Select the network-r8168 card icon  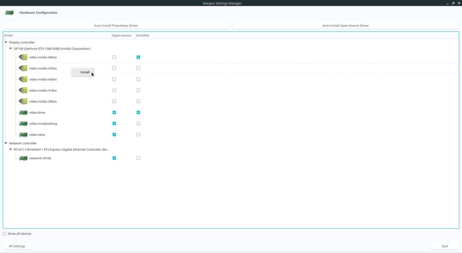point(23,158)
